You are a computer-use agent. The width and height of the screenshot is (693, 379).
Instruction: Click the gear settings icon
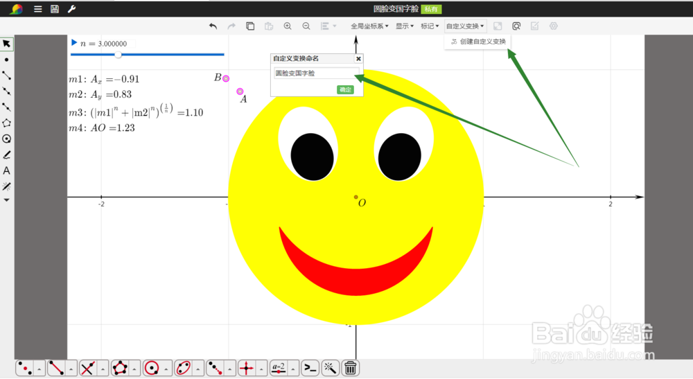click(x=553, y=26)
